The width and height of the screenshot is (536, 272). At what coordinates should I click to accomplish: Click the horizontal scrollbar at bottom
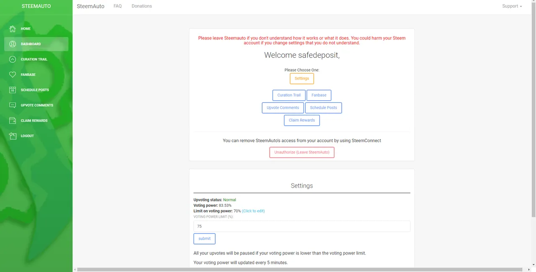tap(300, 269)
